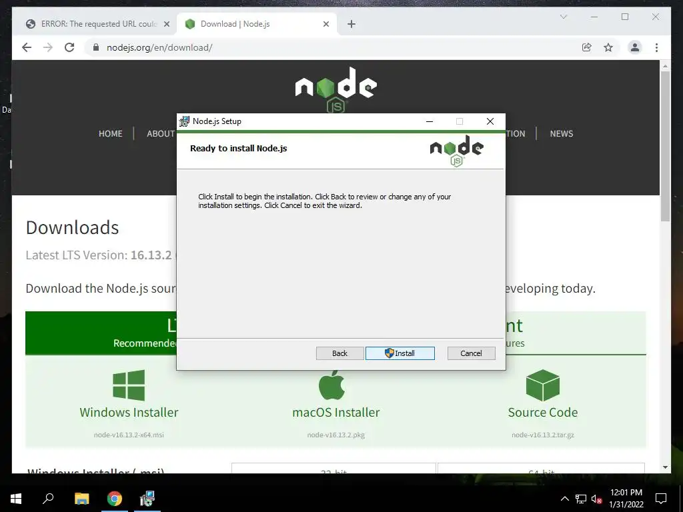Open the taskbar clock and date

626,499
